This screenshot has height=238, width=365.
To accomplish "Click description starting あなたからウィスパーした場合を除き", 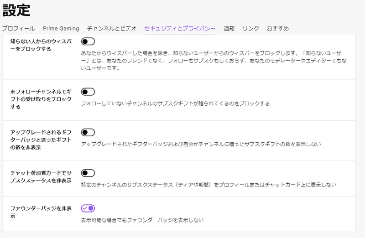I will click(x=214, y=61).
